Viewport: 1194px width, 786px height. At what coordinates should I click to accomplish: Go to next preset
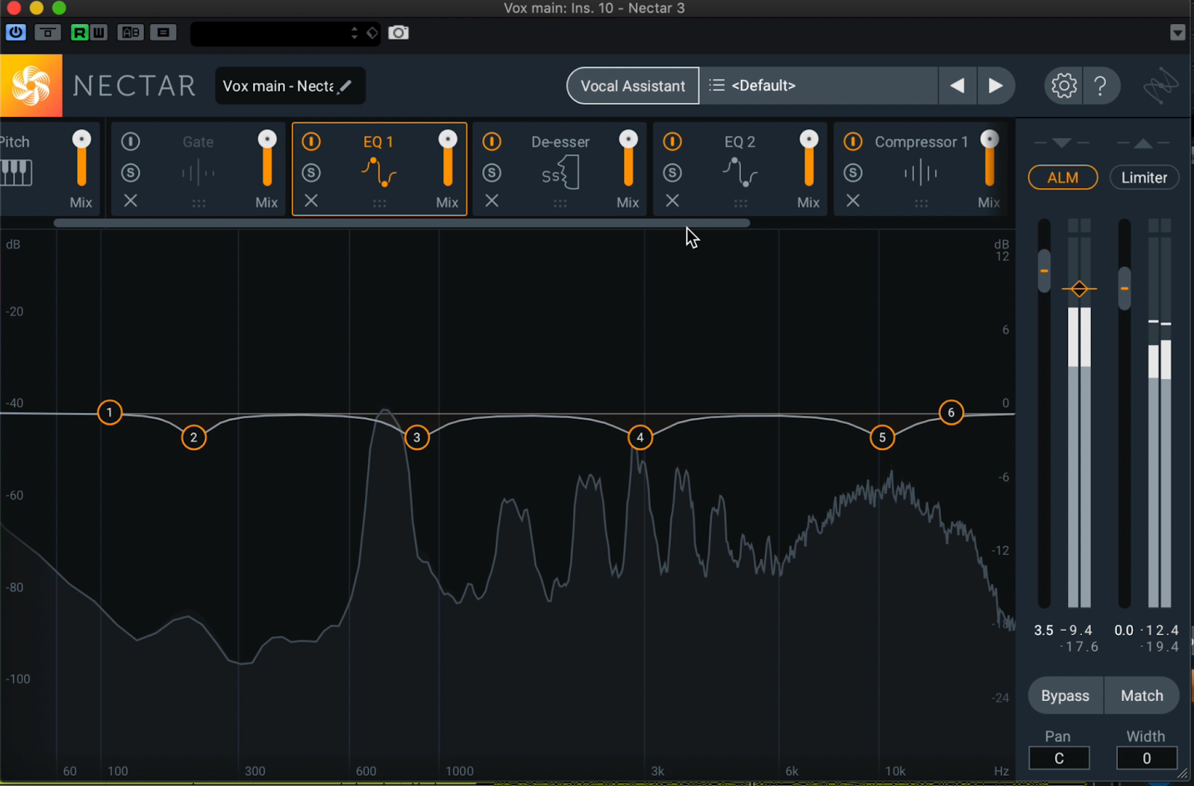pos(995,86)
